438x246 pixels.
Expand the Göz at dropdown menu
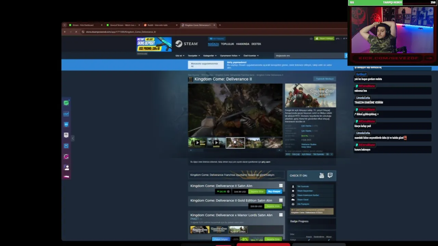[x=180, y=55]
